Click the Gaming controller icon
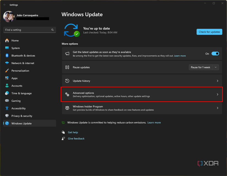 click(7, 100)
